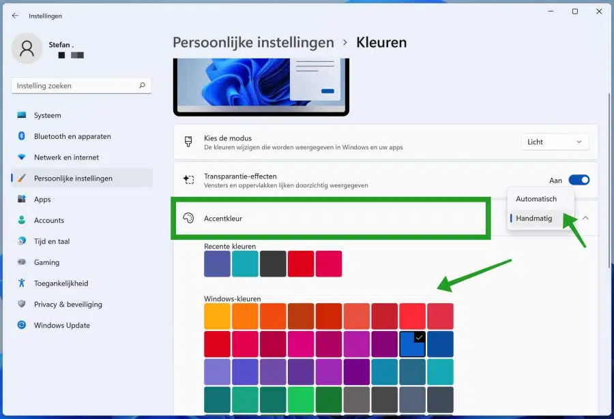Pick the pink-red recent color swatch
Viewport: 614px width, 419px height.
(x=329, y=264)
